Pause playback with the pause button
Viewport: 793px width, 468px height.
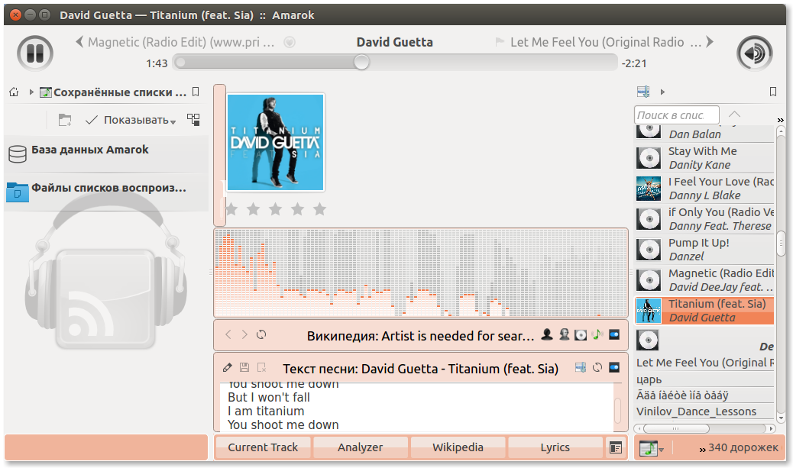coord(34,53)
